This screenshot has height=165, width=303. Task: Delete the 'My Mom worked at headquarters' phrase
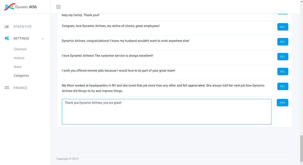(283, 86)
